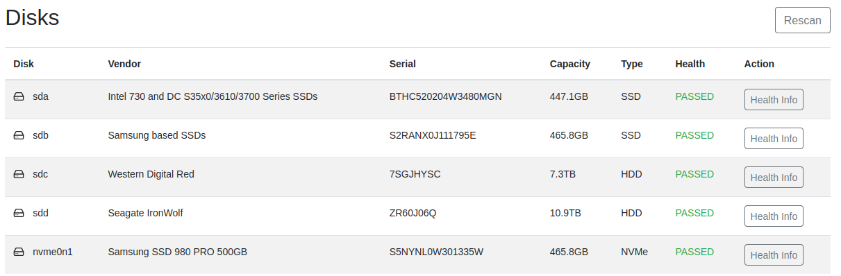This screenshot has width=841, height=276.
Task: Click the drive icon next to sdd
Action: click(x=19, y=214)
